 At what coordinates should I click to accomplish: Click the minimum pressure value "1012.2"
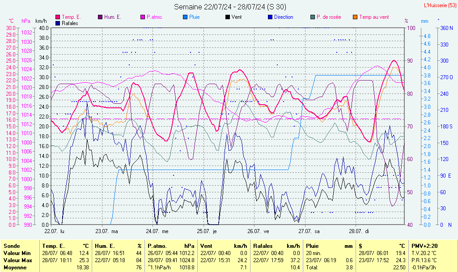point(187,253)
